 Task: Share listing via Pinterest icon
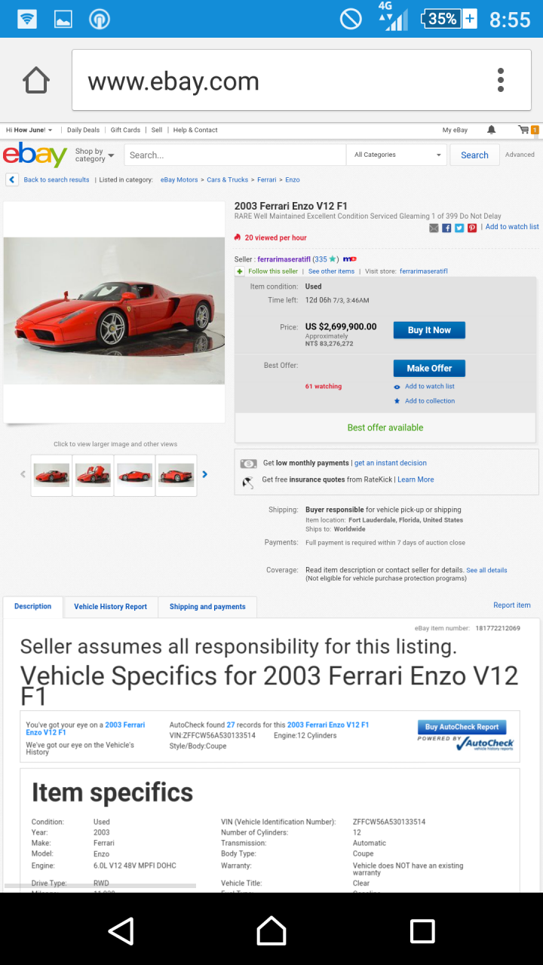(x=472, y=228)
